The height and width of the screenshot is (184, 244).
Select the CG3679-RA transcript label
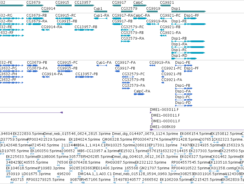(x=37, y=21)
